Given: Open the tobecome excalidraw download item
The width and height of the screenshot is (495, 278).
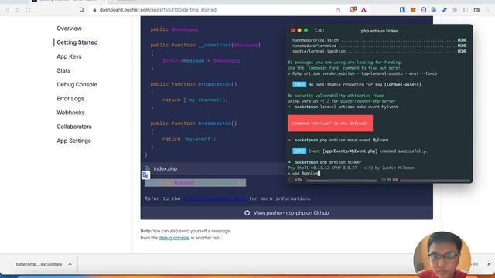Looking at the screenshot, I should pyautogui.click(x=39, y=264).
